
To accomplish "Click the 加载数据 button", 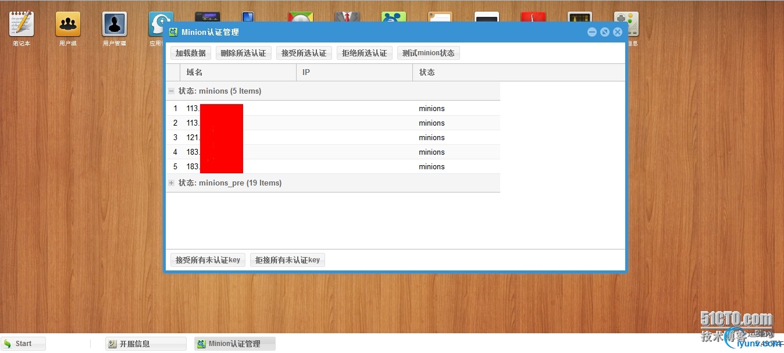I will click(x=191, y=53).
